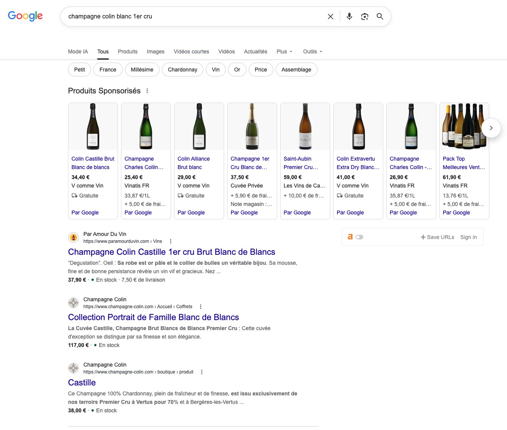
Task: Click the Pack Top multi-bottle thumbnail
Action: (464, 126)
